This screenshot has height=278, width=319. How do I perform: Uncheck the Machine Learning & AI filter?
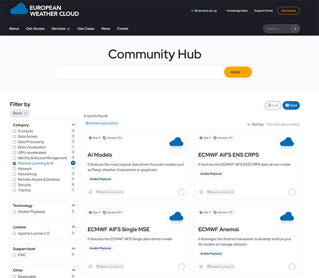click(14, 163)
